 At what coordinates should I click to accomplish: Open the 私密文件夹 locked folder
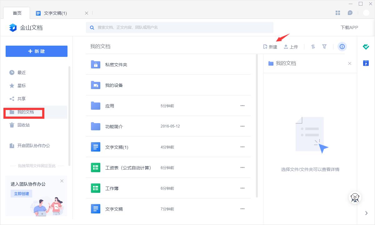coord(116,65)
